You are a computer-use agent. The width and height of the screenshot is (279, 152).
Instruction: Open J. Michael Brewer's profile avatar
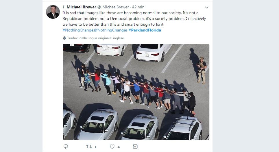point(53,12)
